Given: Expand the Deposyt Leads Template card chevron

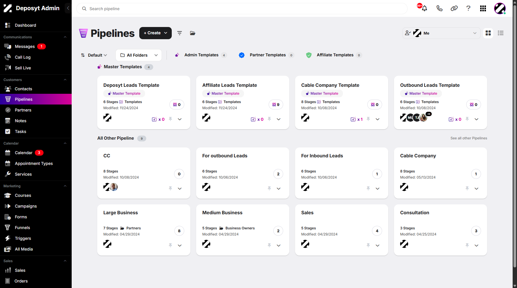Looking at the screenshot, I should (x=180, y=119).
